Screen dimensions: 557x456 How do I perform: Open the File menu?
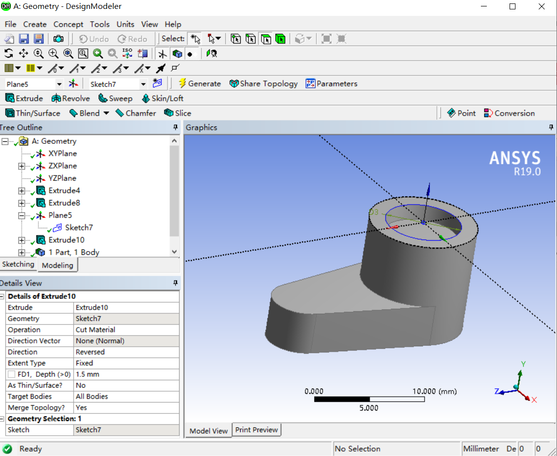tap(10, 24)
